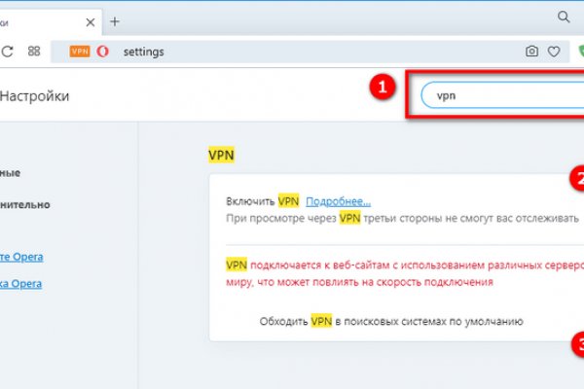The height and width of the screenshot is (389, 584).
Task: Bookmark the page with the heart icon
Action: click(554, 52)
